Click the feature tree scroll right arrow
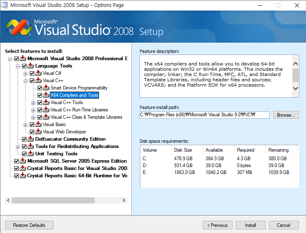The height and width of the screenshot is (233, 306). [x=124, y=200]
